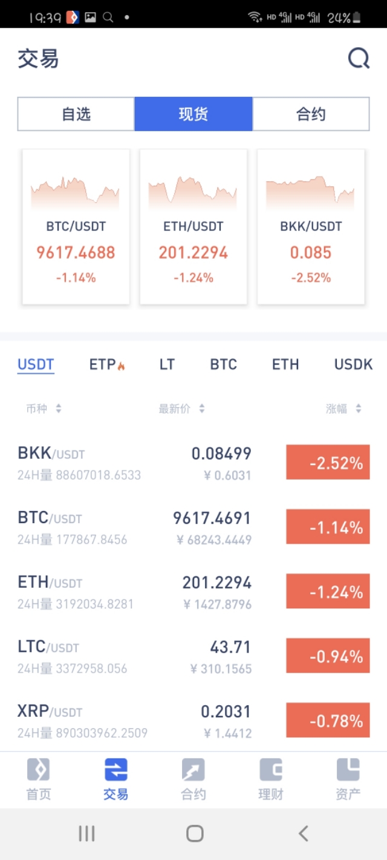Screen dimensions: 387x860
Task: Sort list by 最新价 column
Action: pos(181,409)
